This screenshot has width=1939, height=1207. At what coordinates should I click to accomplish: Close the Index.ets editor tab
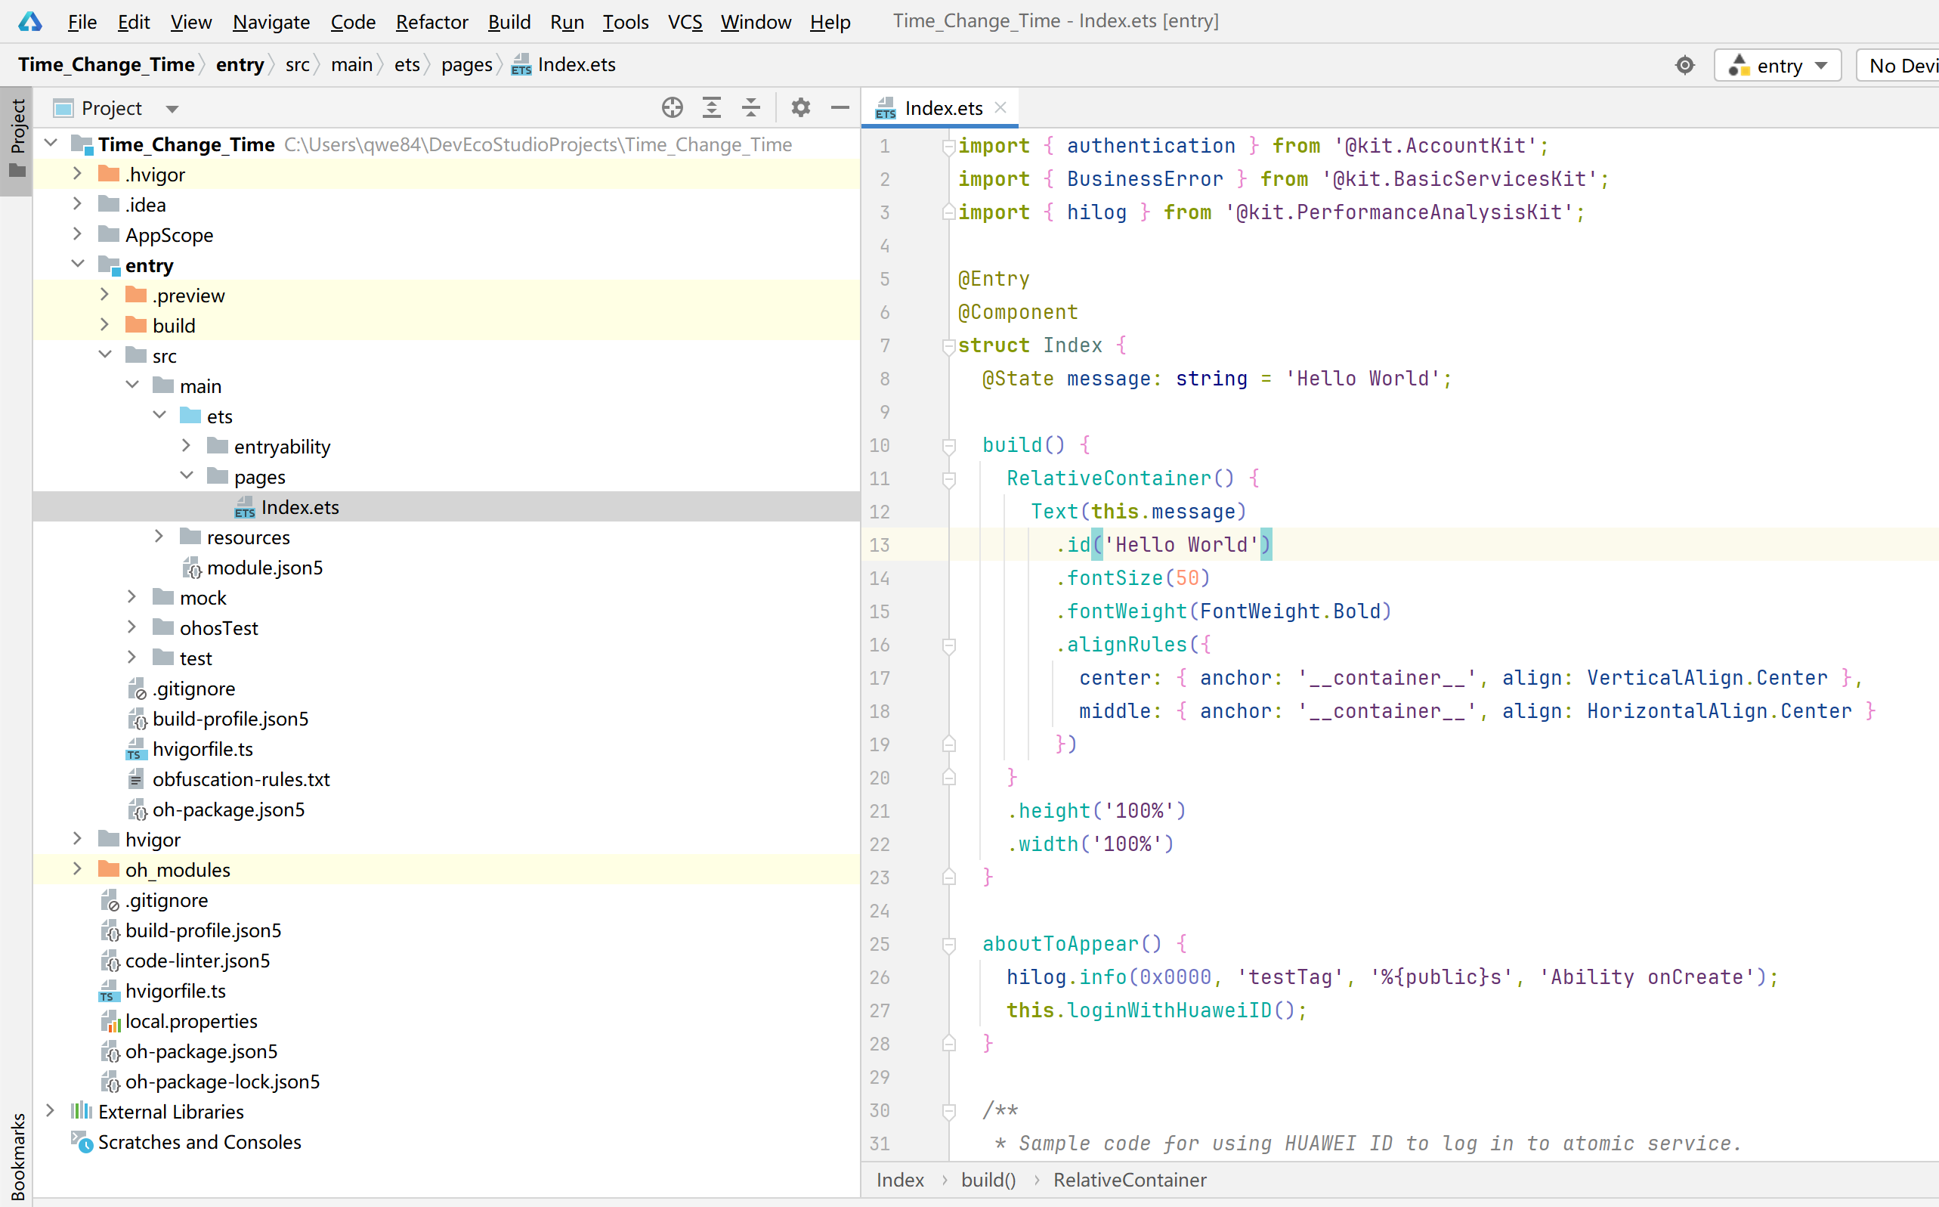[1000, 108]
